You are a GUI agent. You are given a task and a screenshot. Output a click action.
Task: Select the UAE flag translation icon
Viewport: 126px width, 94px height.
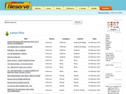117,27
